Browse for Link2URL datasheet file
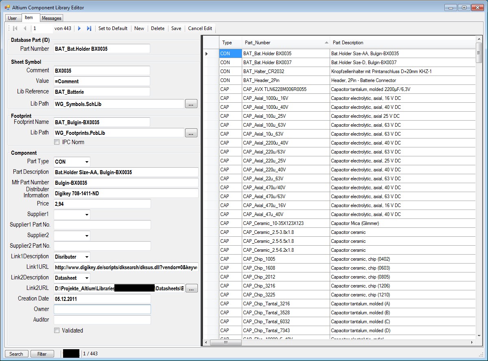This screenshot has height=361, width=488. point(191,288)
